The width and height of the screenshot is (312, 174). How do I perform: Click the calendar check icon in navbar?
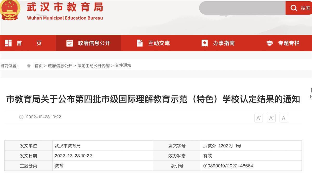click(69, 43)
